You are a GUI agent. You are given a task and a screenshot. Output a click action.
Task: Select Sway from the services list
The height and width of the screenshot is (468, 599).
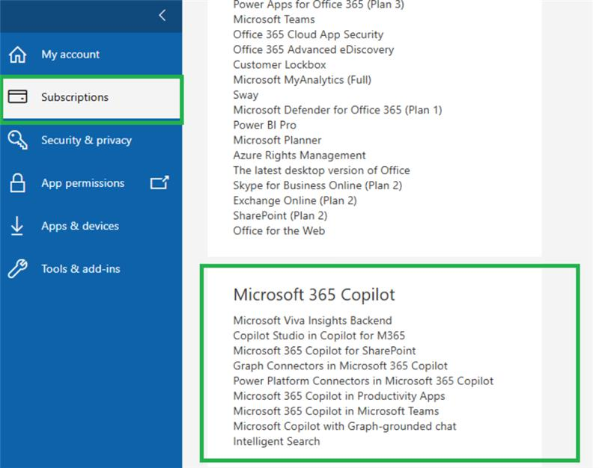246,95
